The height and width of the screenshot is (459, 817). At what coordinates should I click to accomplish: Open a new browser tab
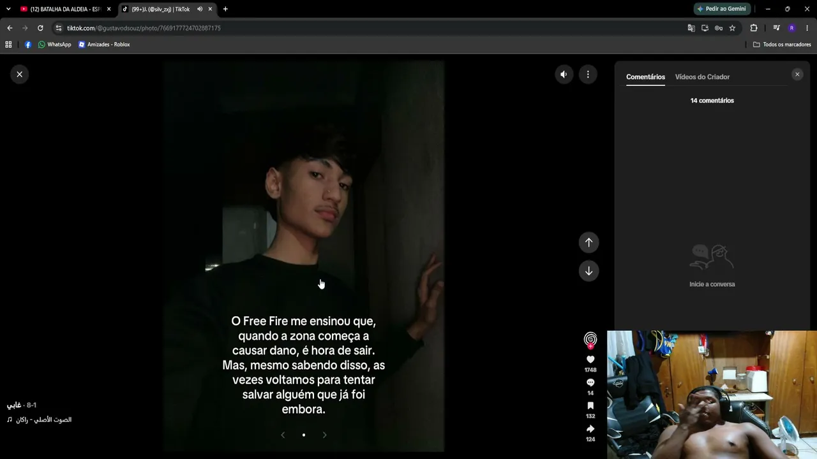point(225,9)
